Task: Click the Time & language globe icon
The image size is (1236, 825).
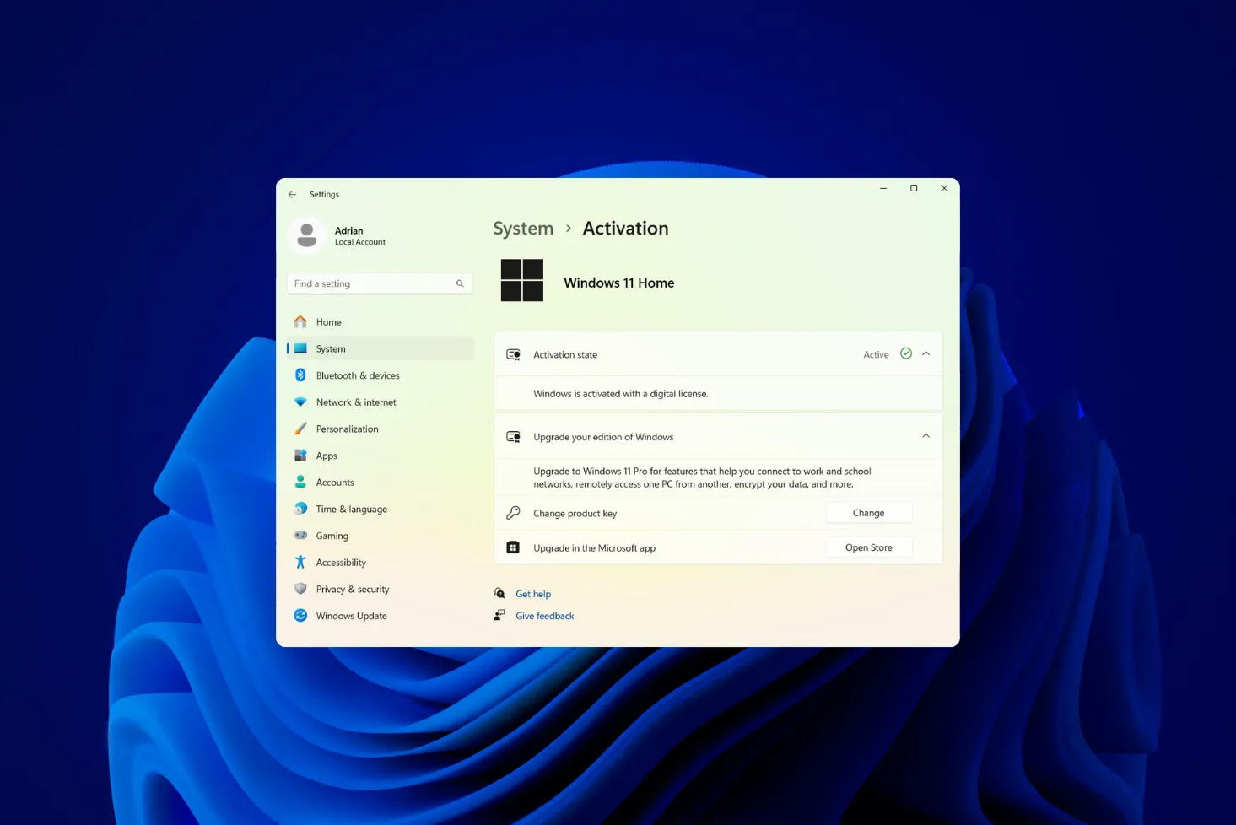Action: coord(300,509)
